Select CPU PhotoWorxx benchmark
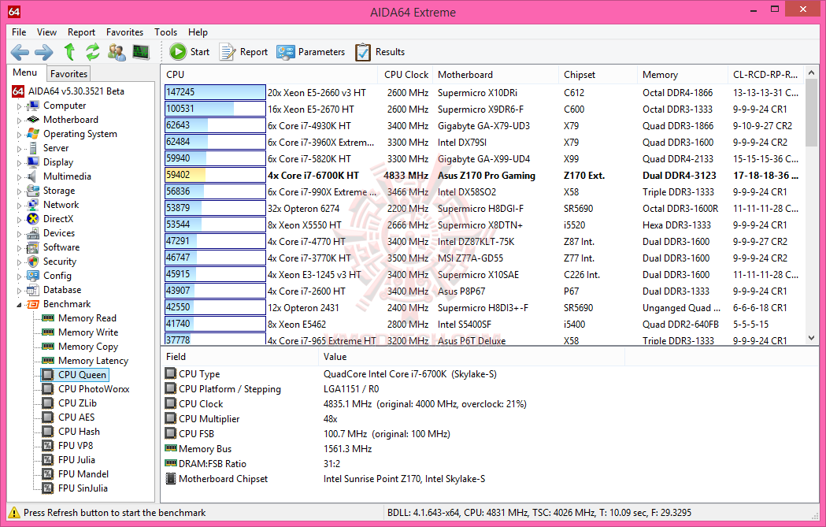 click(94, 389)
